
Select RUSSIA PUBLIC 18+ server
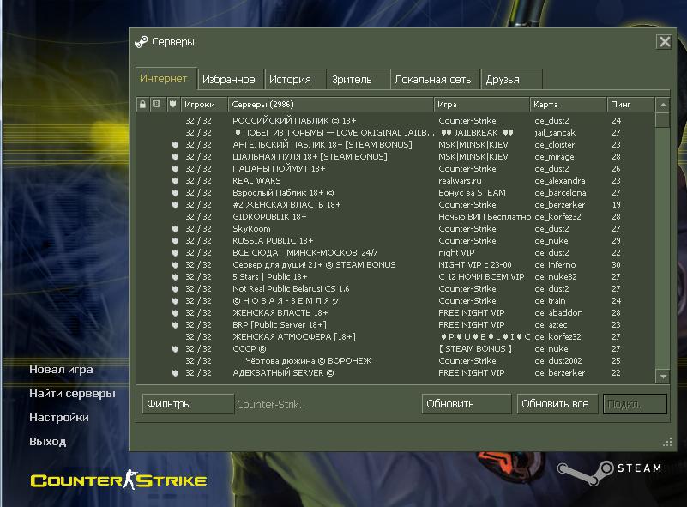[x=396, y=241]
